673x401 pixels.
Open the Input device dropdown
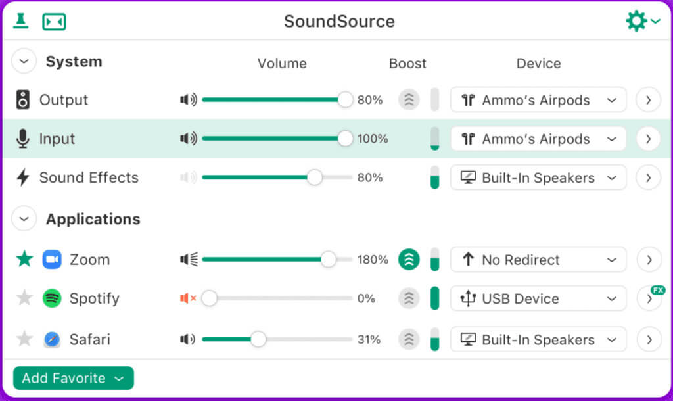pos(538,139)
